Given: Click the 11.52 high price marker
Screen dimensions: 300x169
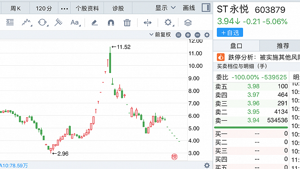Looking at the screenshot, I should tap(121, 47).
